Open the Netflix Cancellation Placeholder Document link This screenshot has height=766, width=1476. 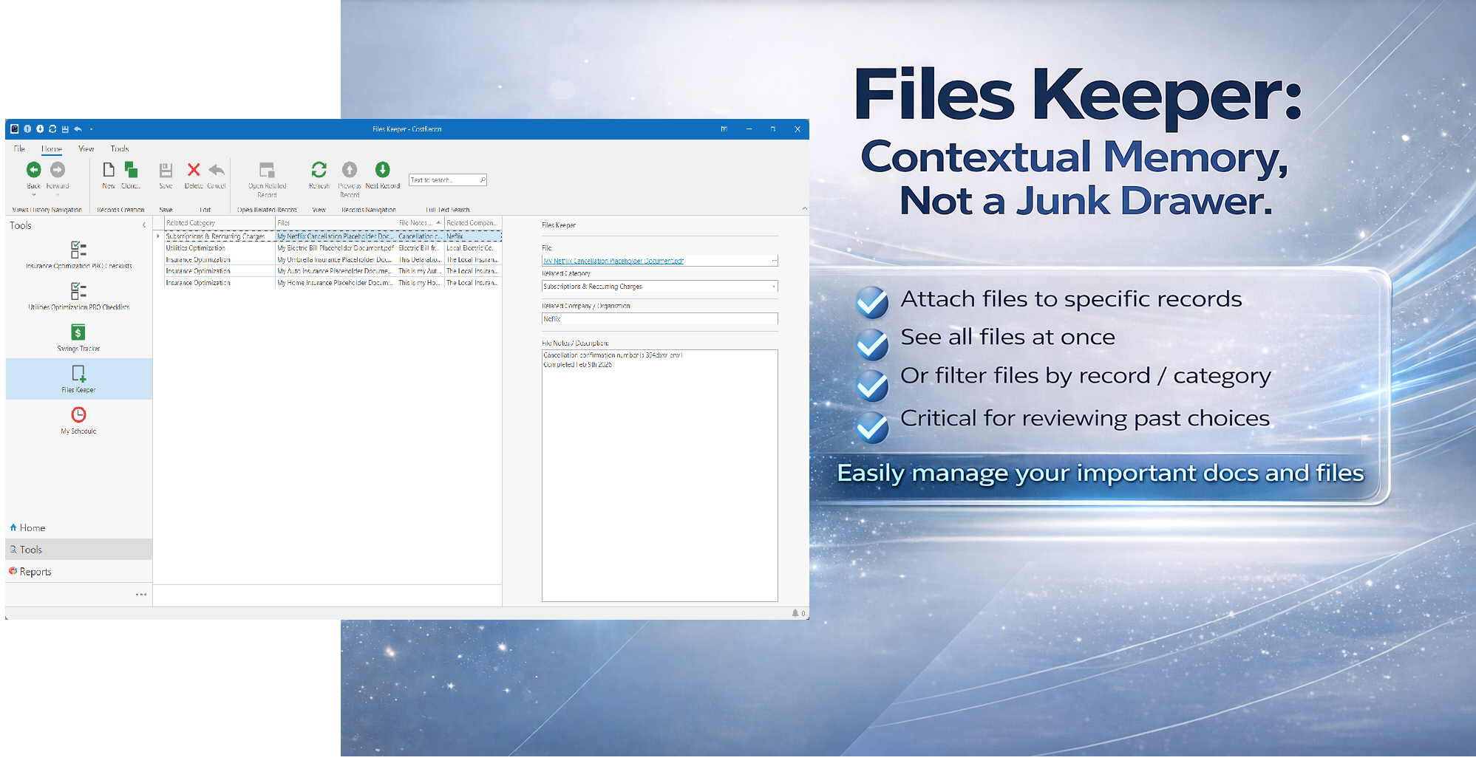613,261
